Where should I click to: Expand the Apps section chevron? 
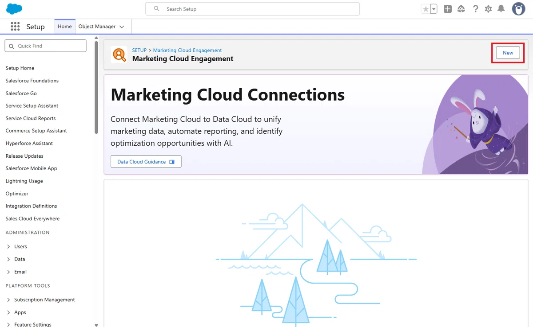pyautogui.click(x=8, y=312)
